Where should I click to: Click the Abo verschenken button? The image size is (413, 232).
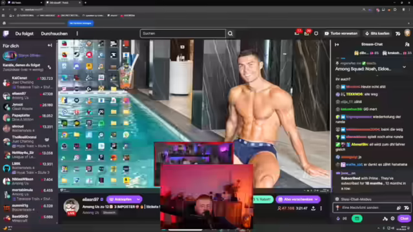click(296, 199)
